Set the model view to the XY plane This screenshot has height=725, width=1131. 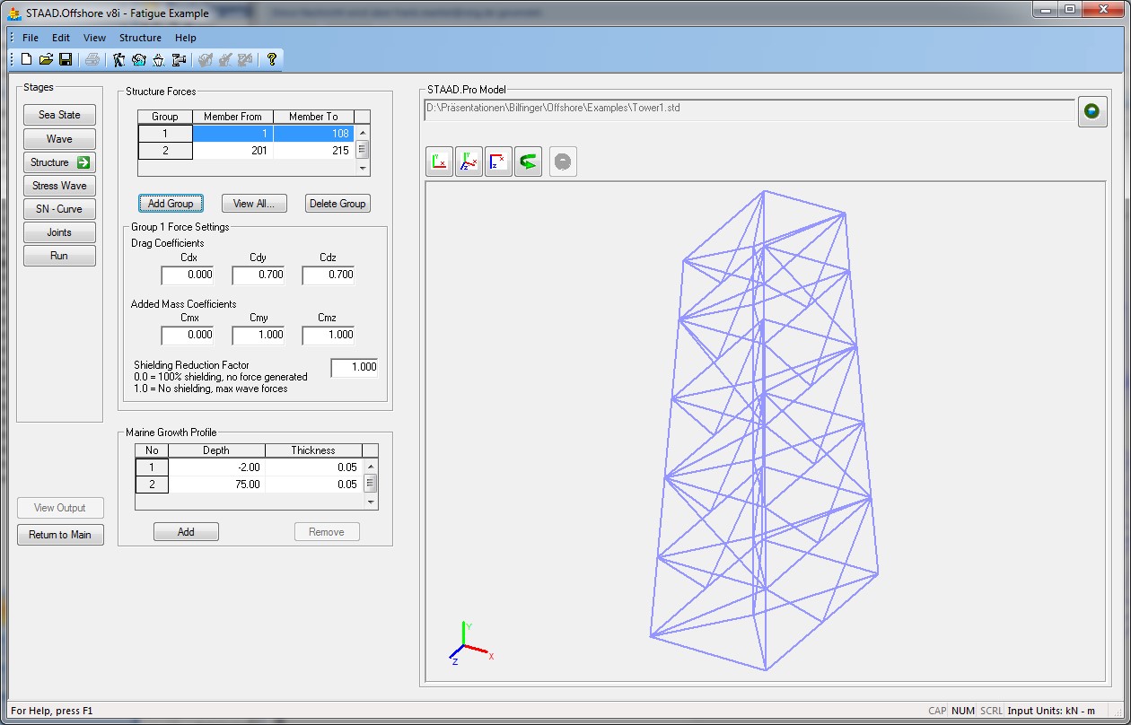pyautogui.click(x=439, y=162)
